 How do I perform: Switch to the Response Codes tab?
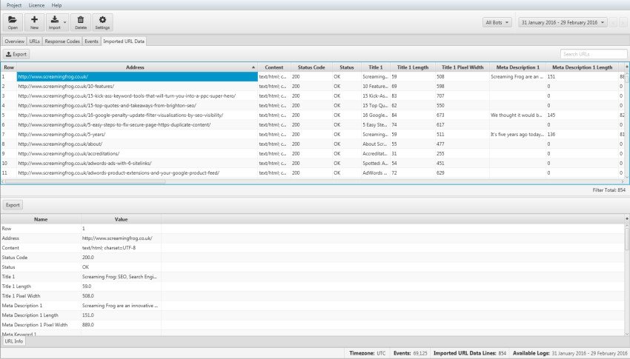tap(62, 41)
